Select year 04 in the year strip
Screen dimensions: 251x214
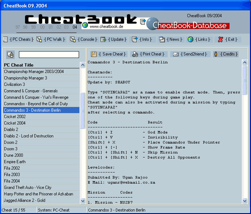(75, 27)
